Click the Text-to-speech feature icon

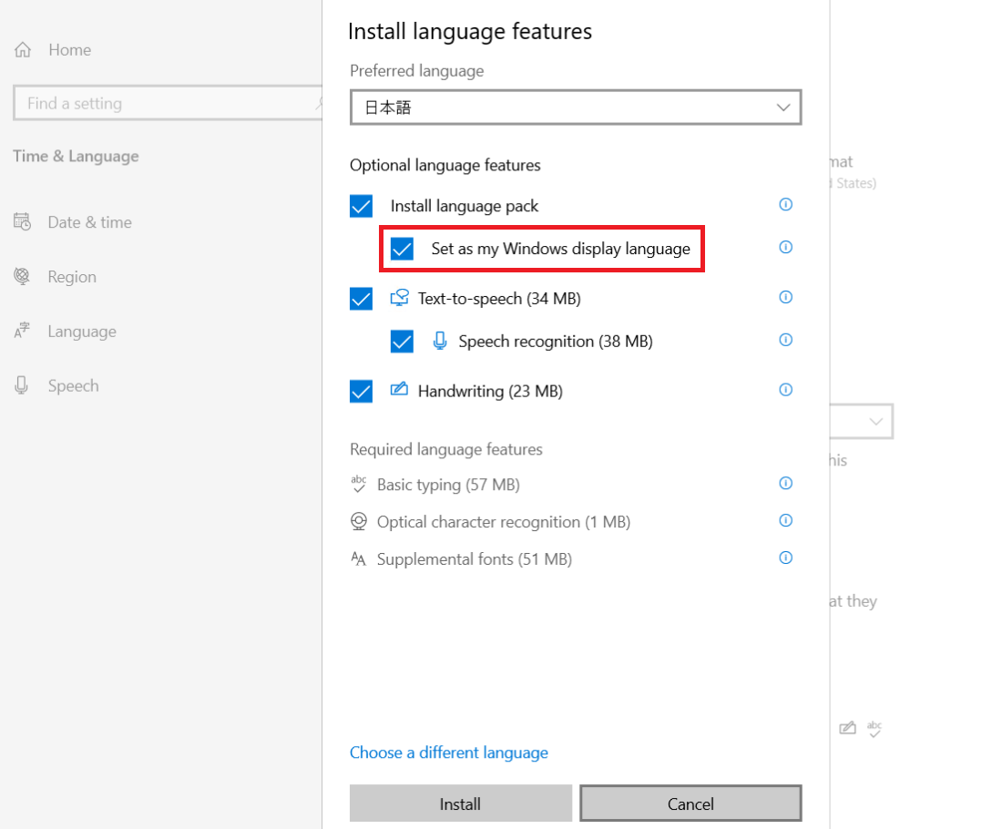coord(399,298)
